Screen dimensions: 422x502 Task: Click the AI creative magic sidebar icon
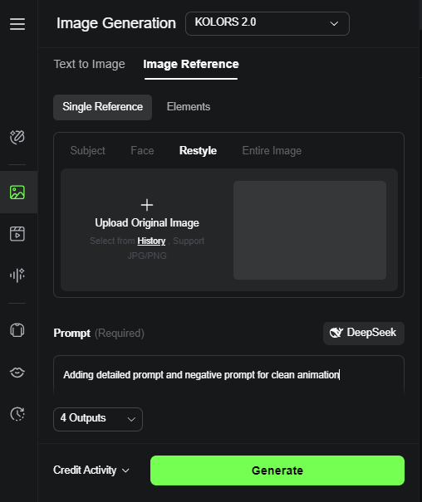tap(17, 138)
